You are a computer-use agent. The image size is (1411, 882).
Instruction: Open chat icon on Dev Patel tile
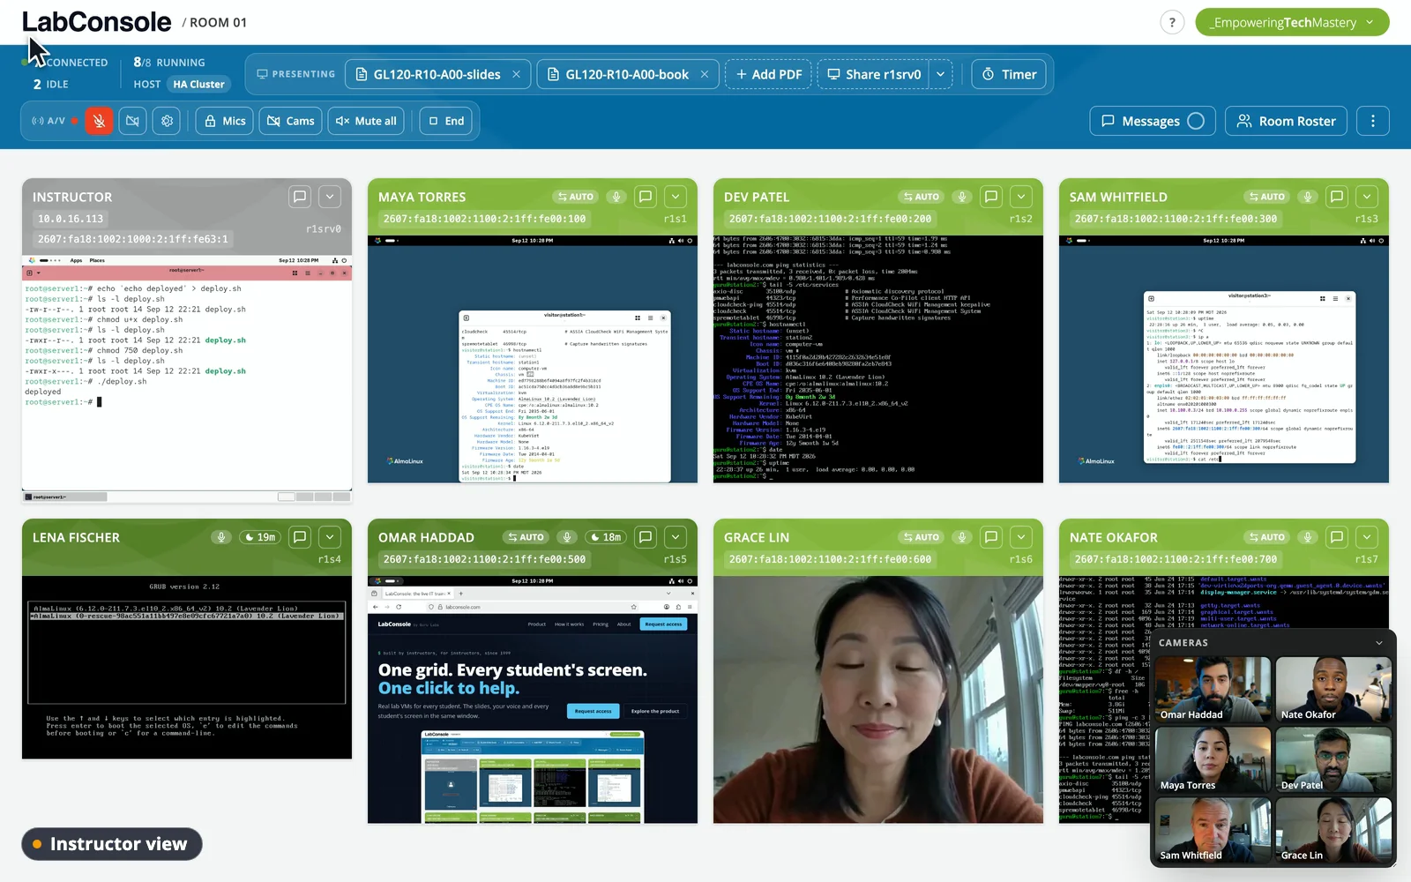991,197
